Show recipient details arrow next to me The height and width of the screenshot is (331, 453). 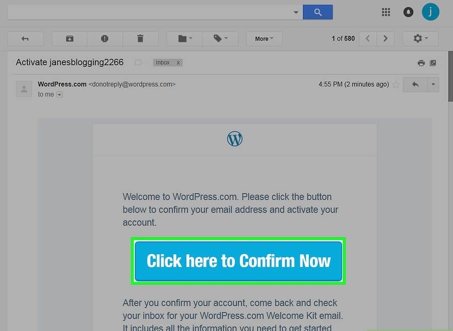(x=59, y=95)
